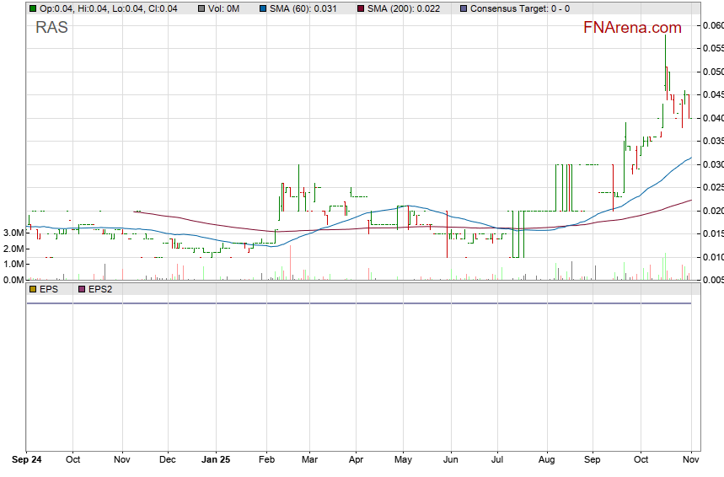Click the SMA (60): 0.031 legend text
724x477 pixels.
tap(303, 8)
